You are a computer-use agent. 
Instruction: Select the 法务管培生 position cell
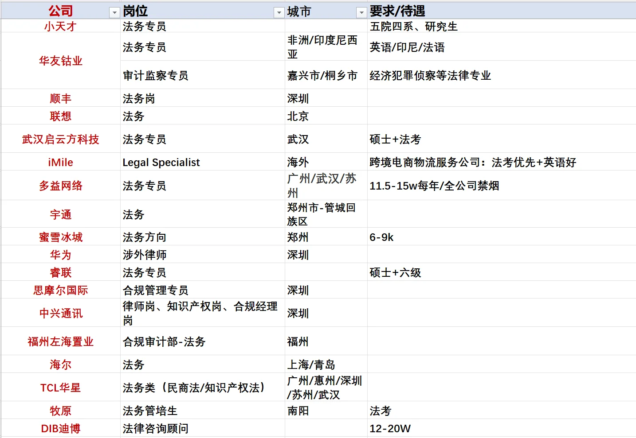[203, 411]
